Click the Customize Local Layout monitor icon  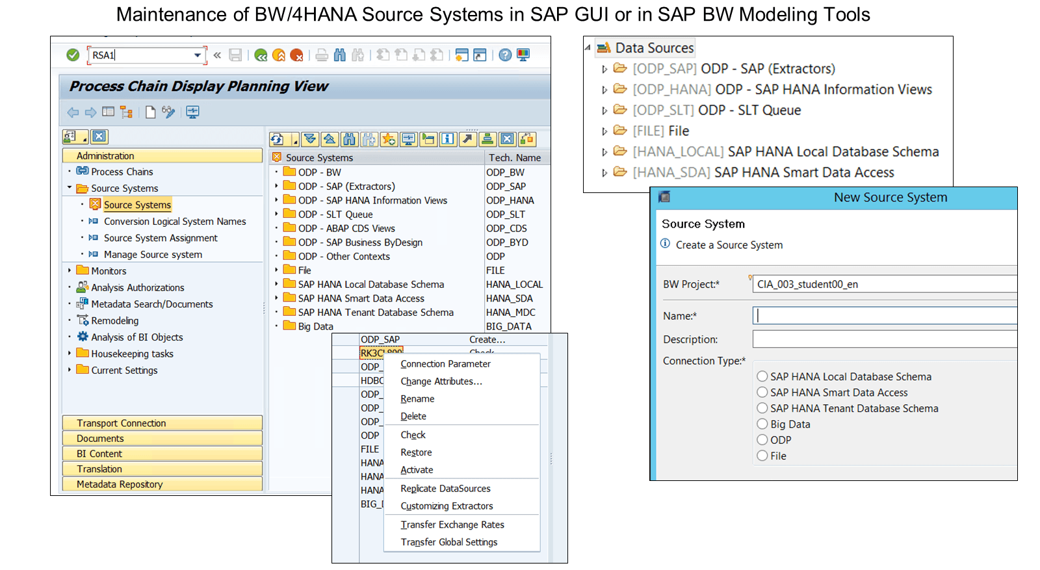[523, 55]
